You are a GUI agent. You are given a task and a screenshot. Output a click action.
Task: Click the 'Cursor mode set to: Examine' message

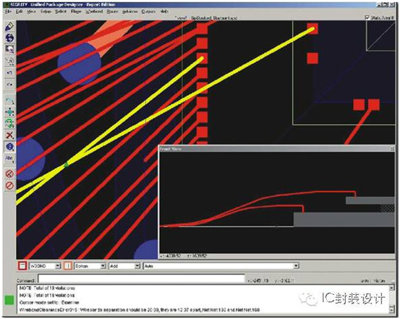[x=50, y=302]
